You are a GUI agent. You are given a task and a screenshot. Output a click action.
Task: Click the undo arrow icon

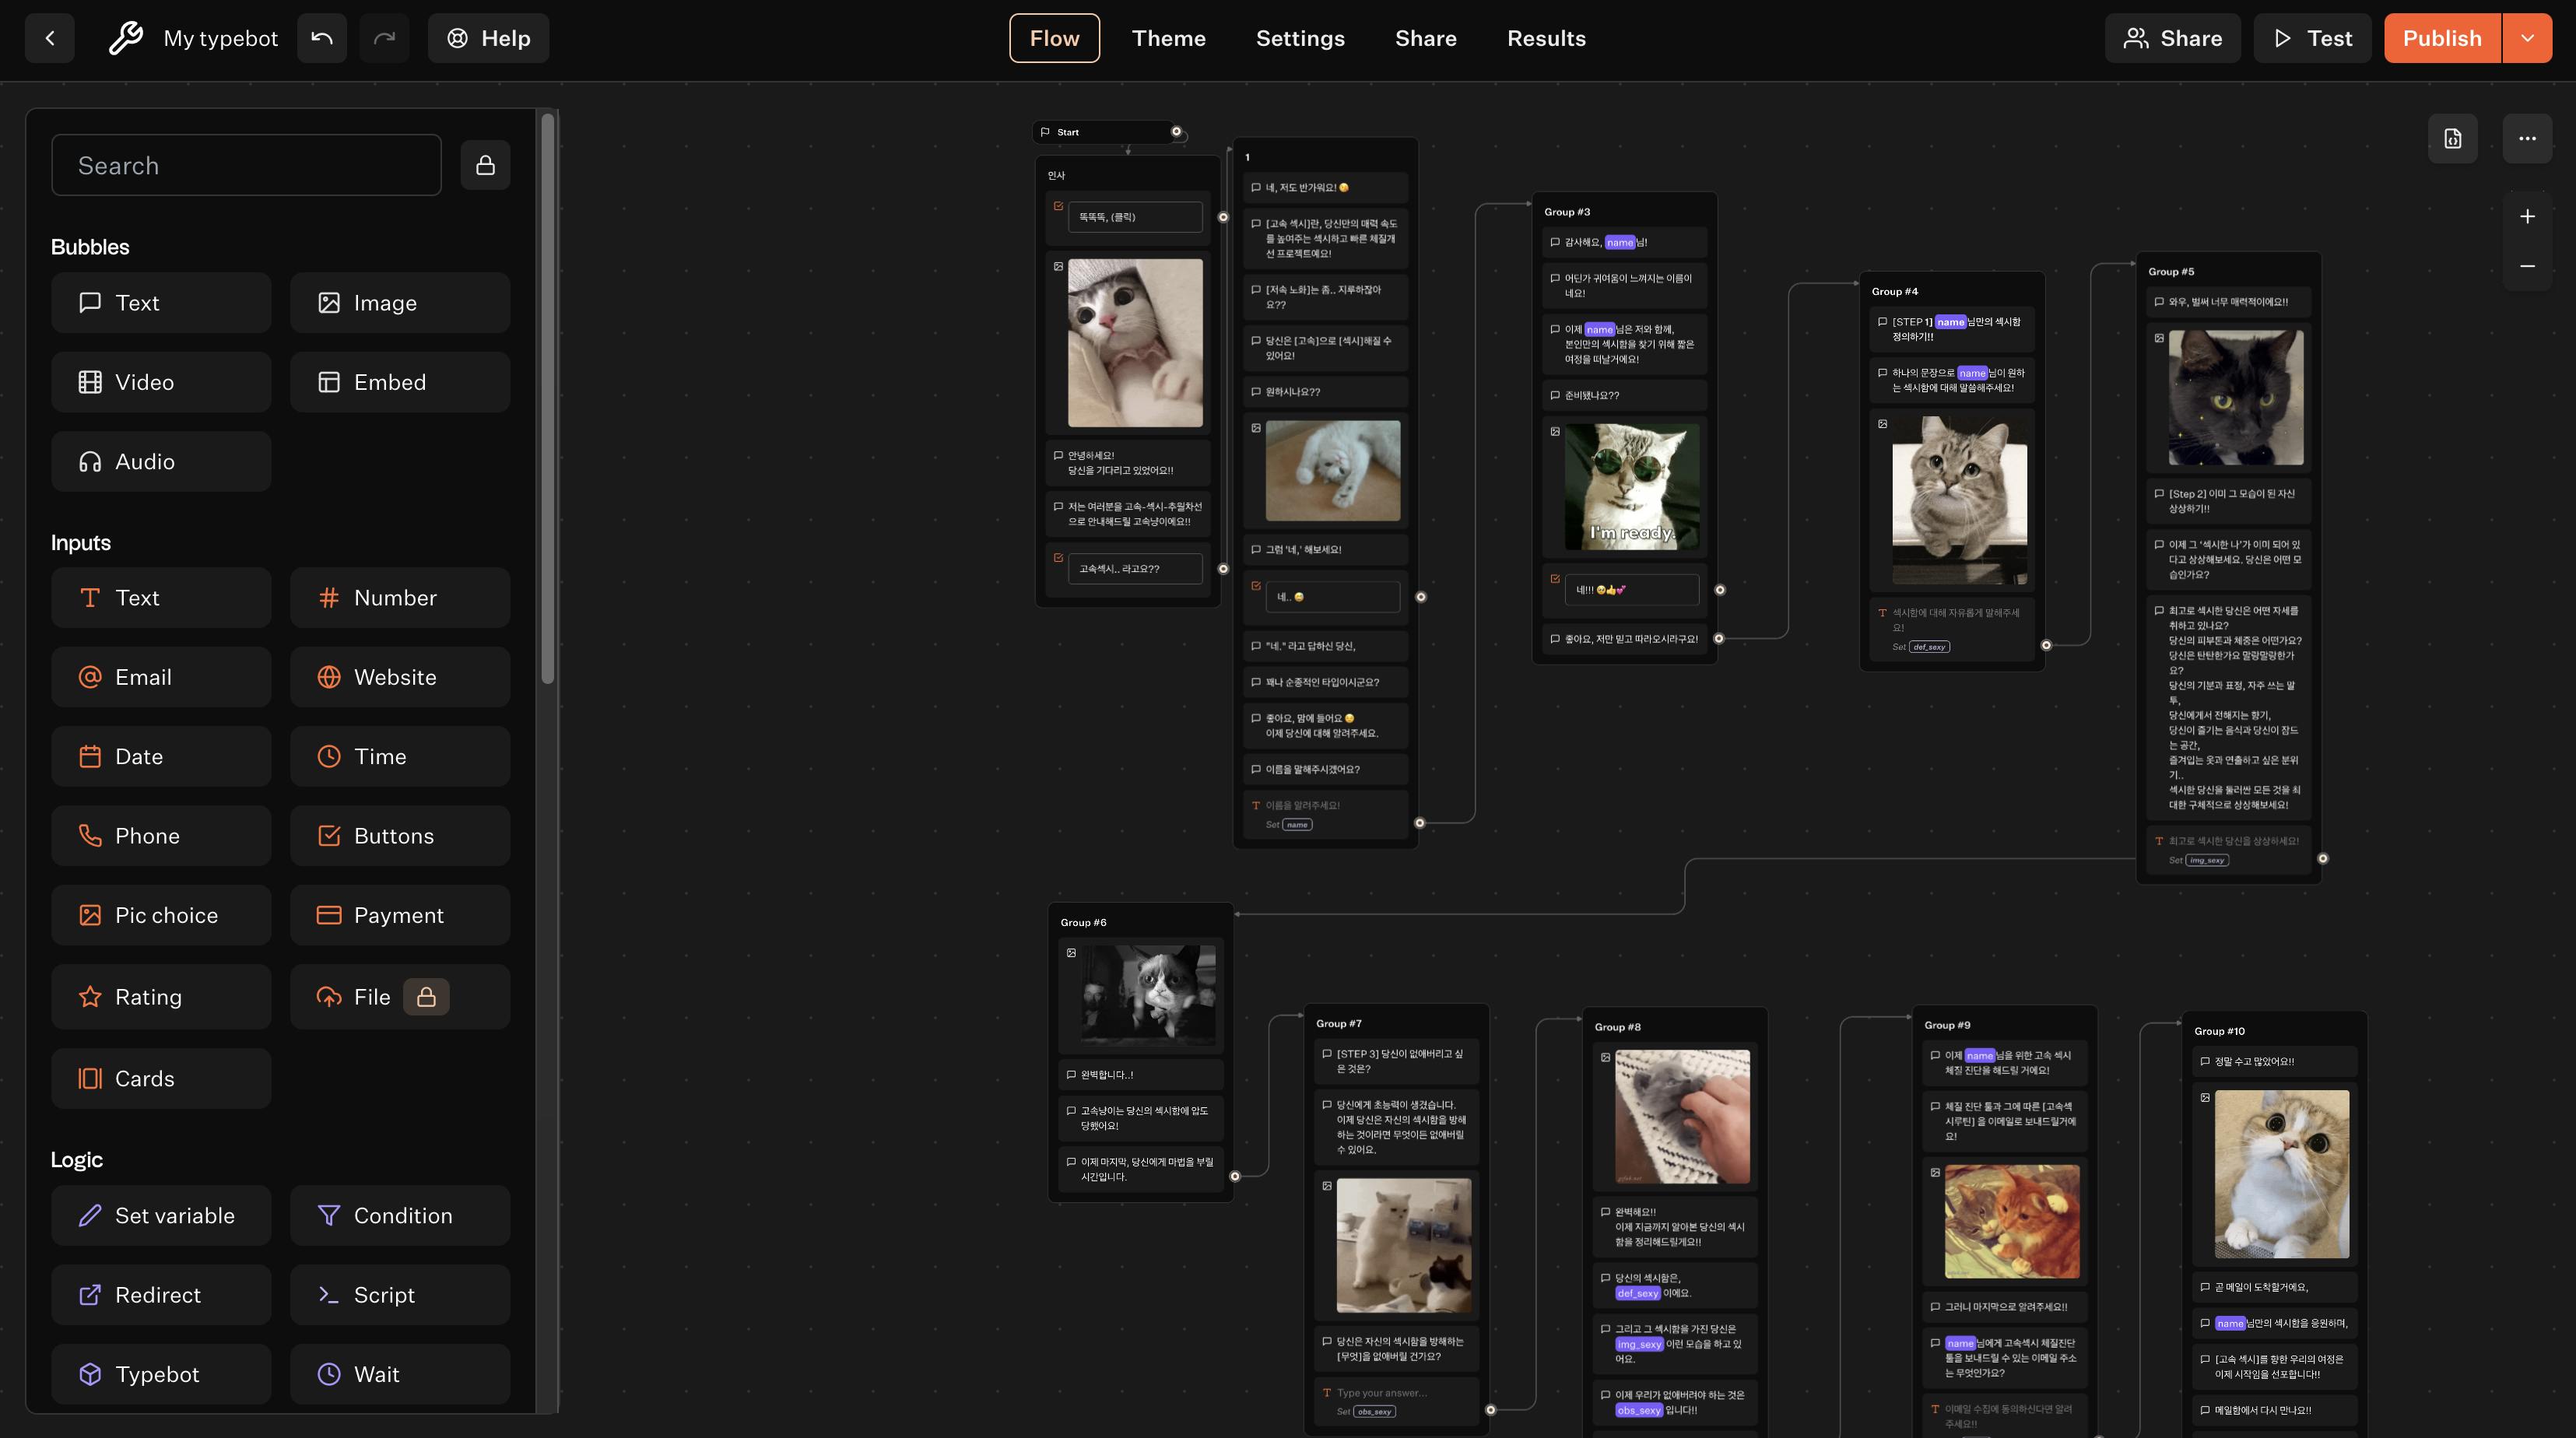click(321, 38)
